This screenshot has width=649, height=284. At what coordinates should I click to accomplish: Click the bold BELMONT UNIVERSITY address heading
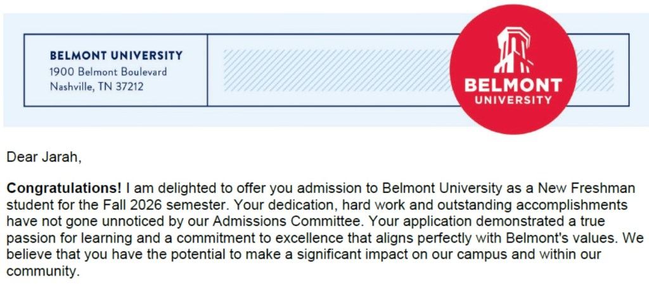click(116, 56)
